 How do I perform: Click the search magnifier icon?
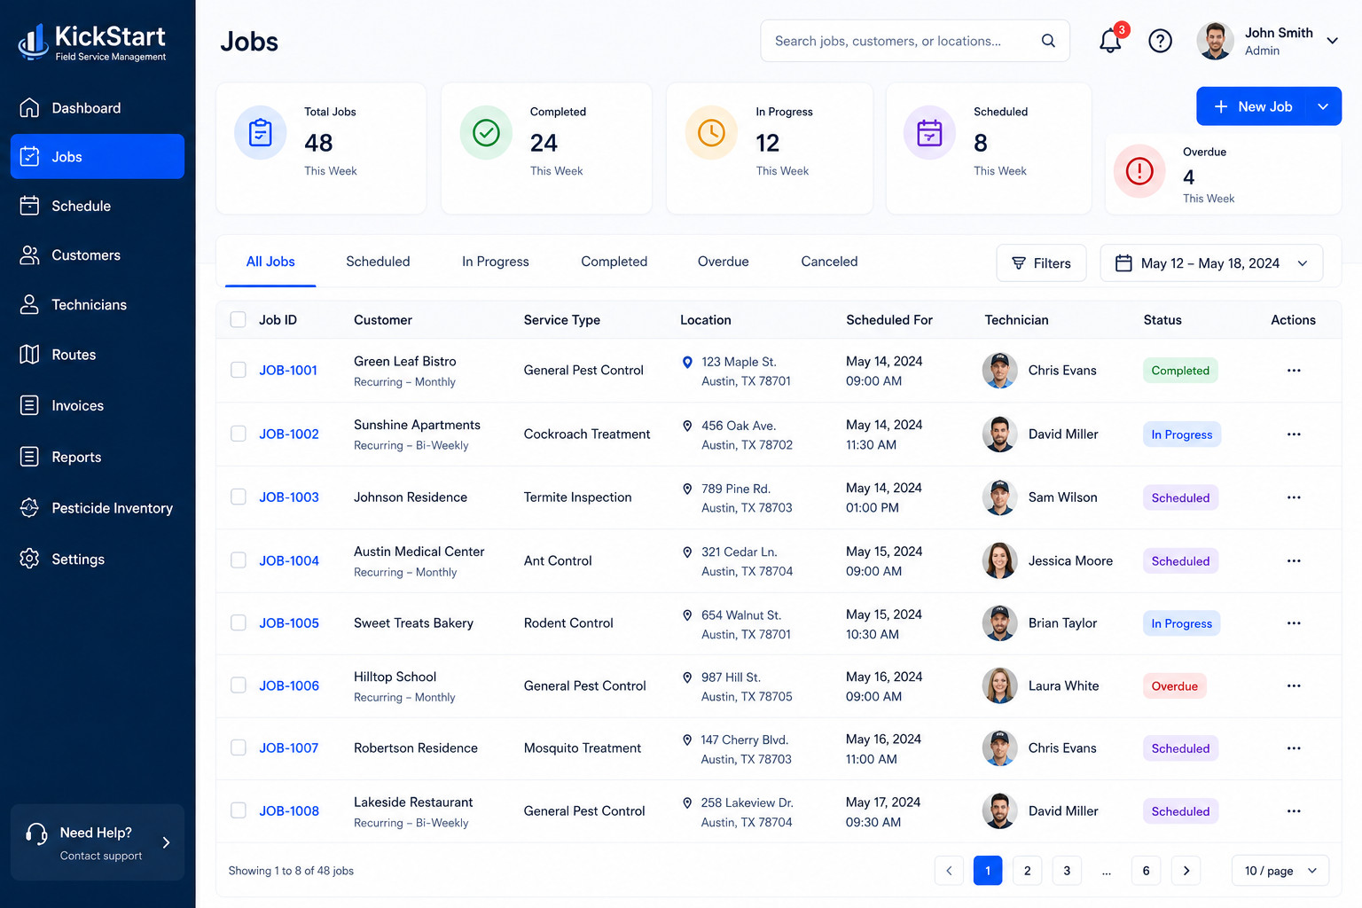click(1048, 41)
